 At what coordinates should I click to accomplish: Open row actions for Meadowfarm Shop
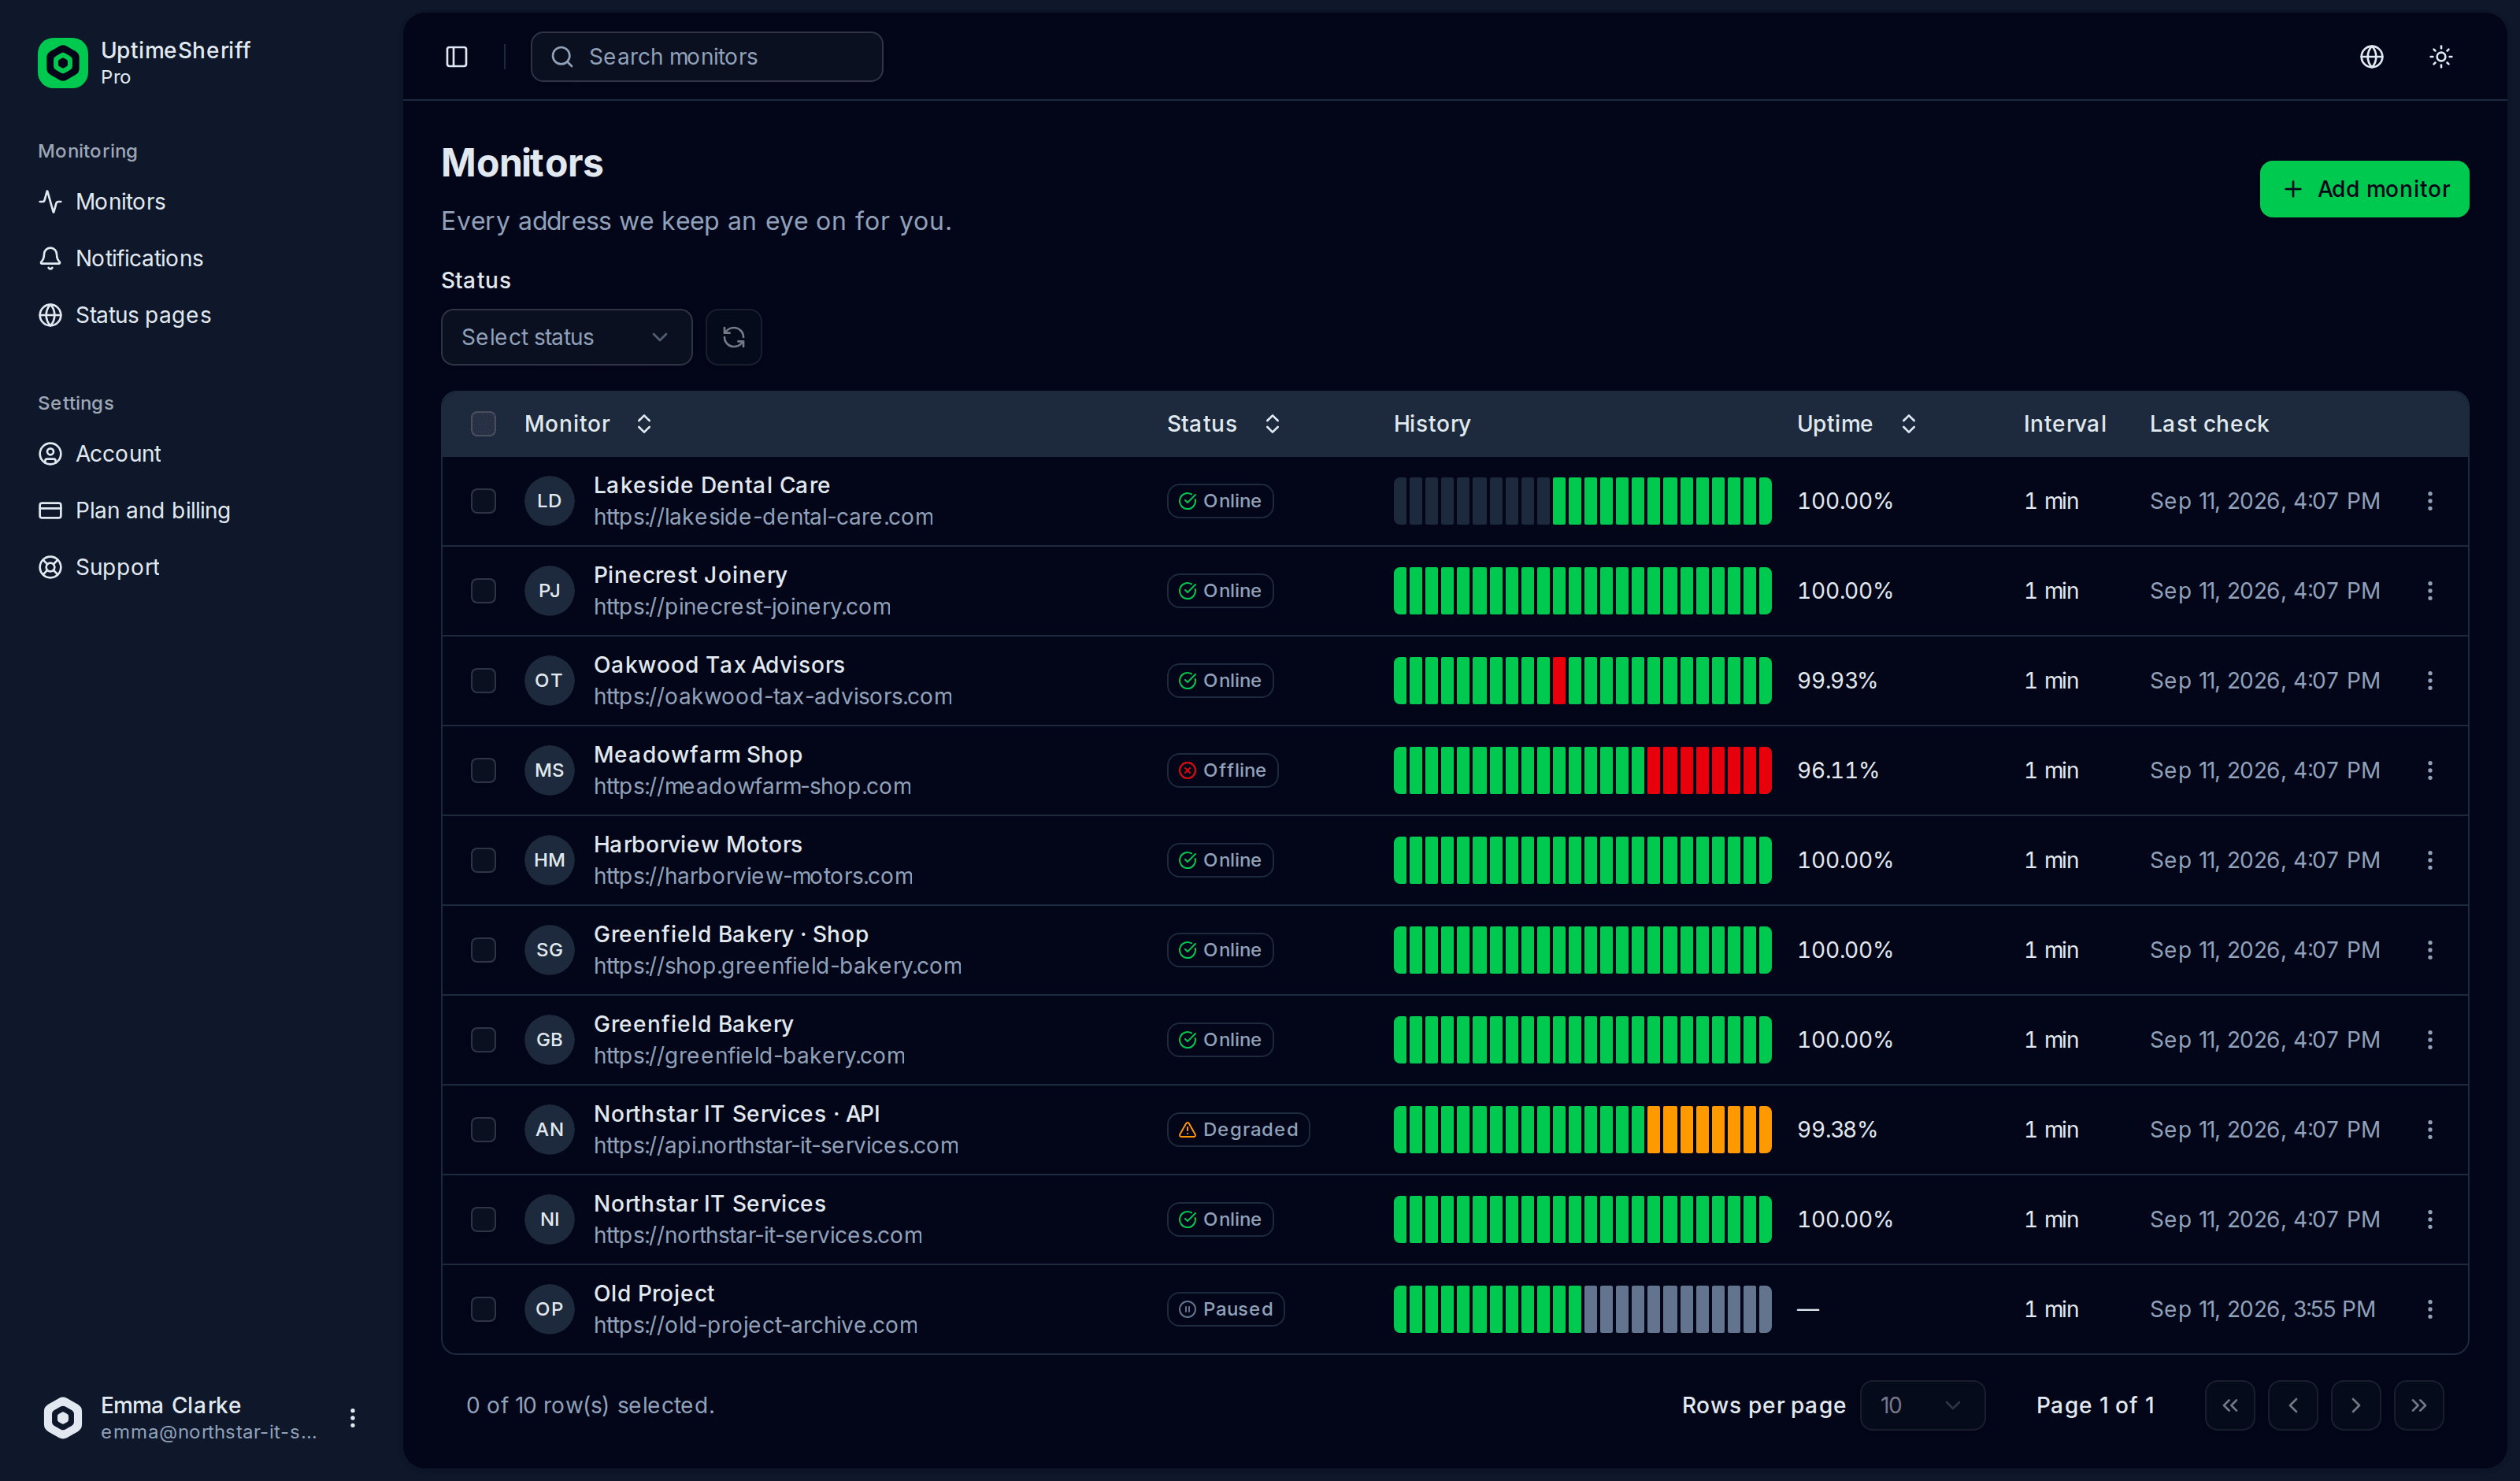pyautogui.click(x=2430, y=770)
